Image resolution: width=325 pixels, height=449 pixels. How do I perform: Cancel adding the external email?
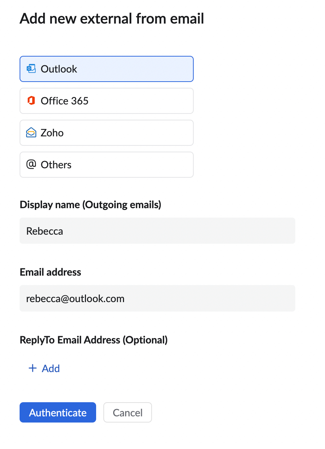click(128, 412)
